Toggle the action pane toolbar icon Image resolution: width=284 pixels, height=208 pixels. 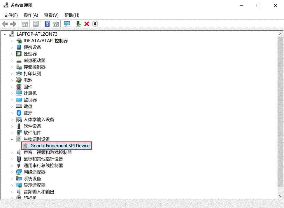click(x=56, y=24)
